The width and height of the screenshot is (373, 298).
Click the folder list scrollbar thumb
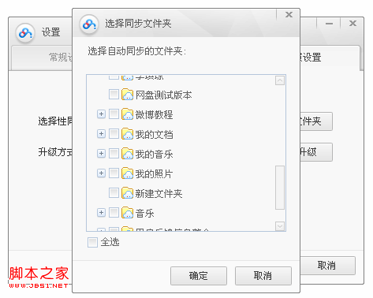point(280,188)
